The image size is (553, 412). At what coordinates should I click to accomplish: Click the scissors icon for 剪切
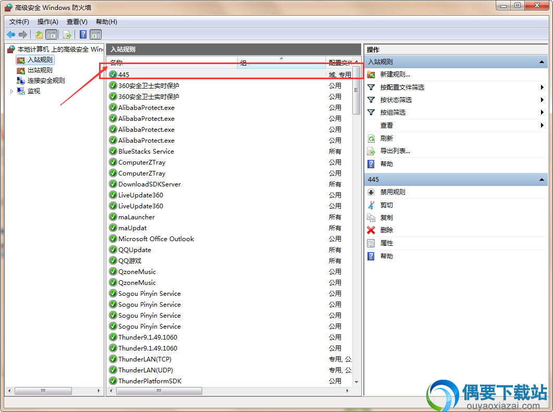click(371, 205)
